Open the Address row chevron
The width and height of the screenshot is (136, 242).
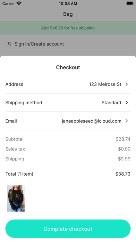127,84
